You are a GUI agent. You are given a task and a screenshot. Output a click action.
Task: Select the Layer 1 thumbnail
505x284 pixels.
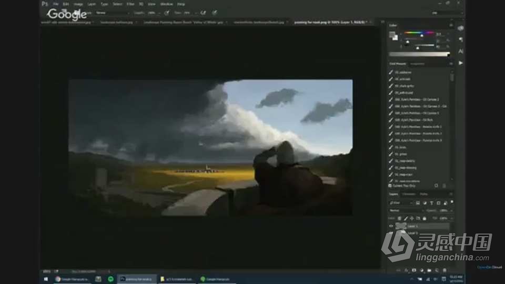coord(401,226)
